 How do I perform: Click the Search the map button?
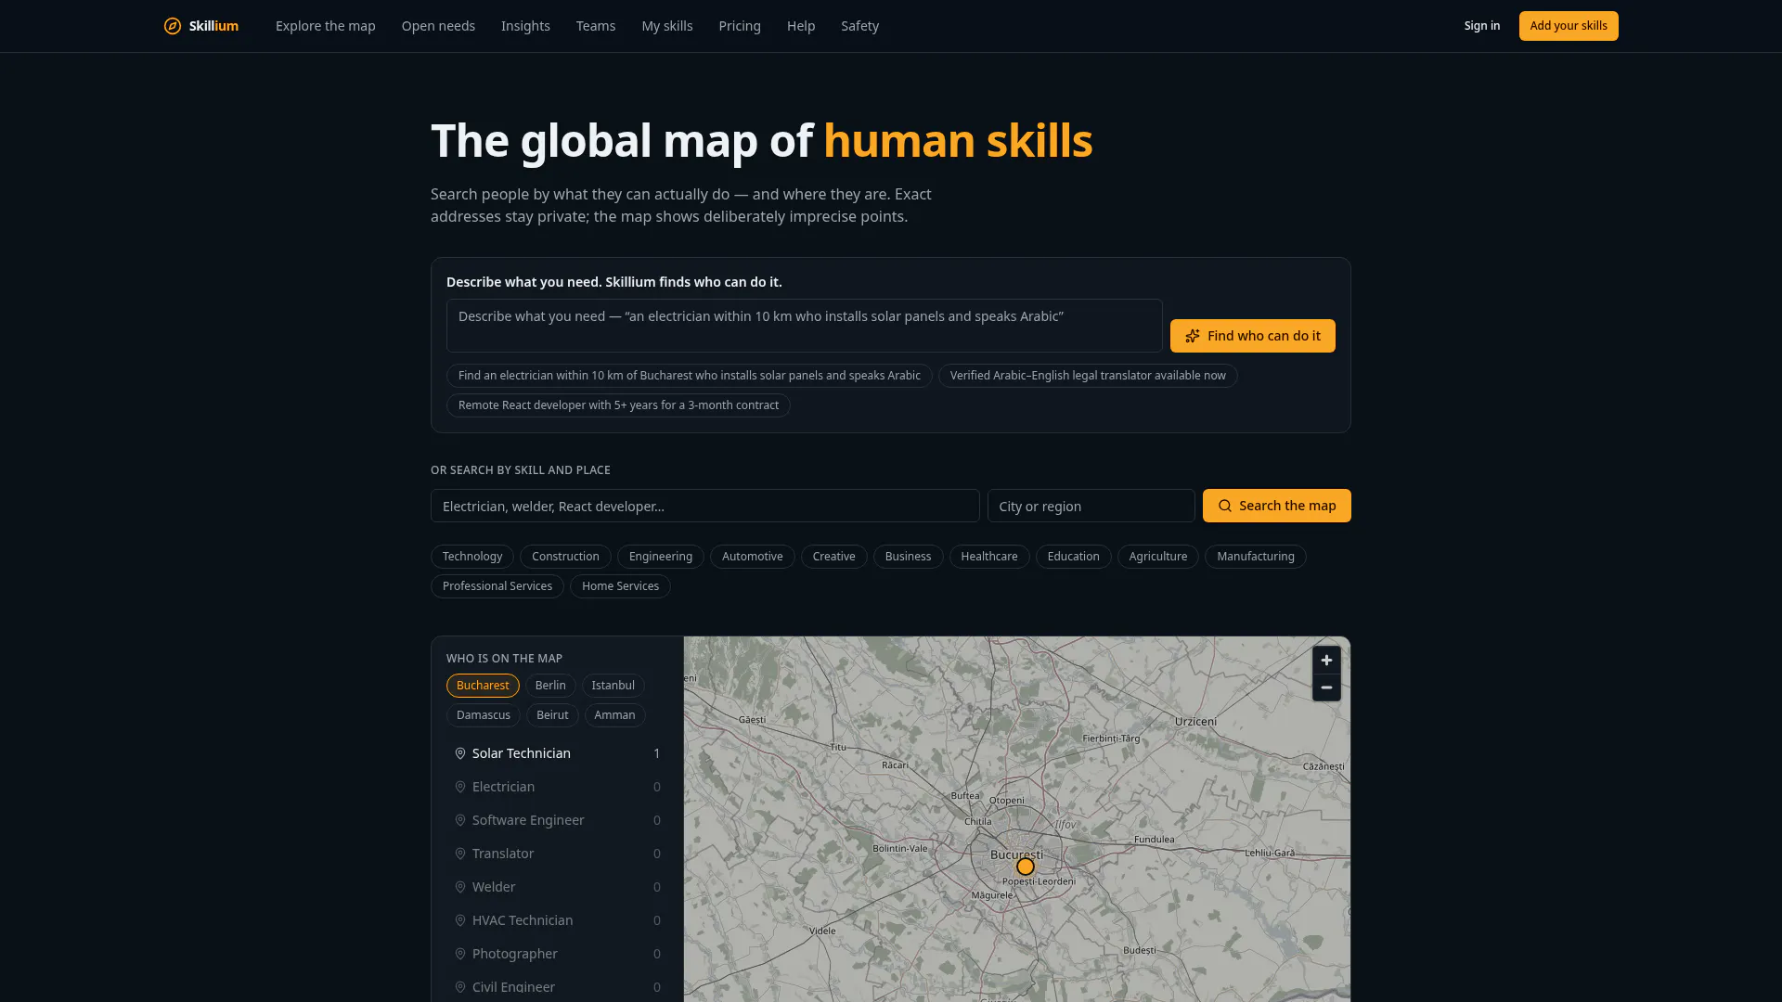1277,506
